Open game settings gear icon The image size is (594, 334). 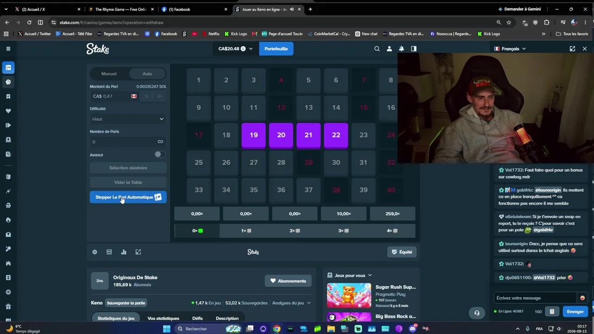tap(95, 252)
